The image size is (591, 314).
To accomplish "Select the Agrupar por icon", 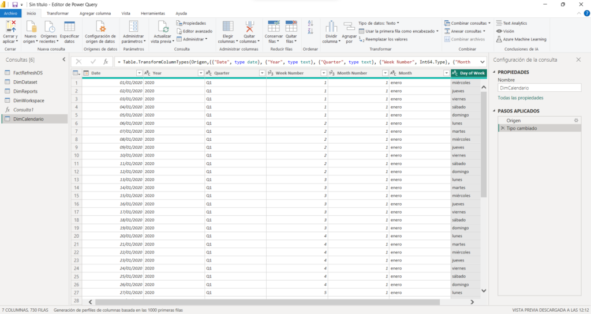I will click(349, 27).
